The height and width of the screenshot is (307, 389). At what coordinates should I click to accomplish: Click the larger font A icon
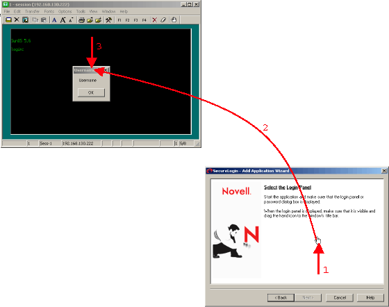click(63, 20)
